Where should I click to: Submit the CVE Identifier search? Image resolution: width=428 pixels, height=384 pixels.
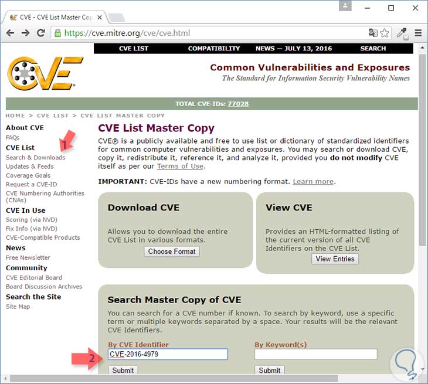point(123,370)
